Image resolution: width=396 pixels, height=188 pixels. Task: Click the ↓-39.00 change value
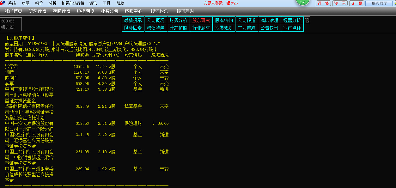pos(160,124)
